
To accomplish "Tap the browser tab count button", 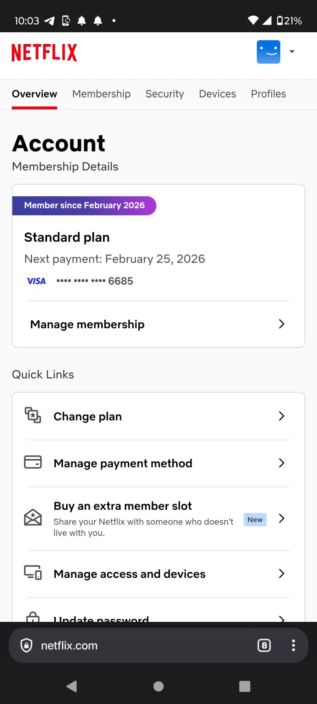I will (x=264, y=645).
